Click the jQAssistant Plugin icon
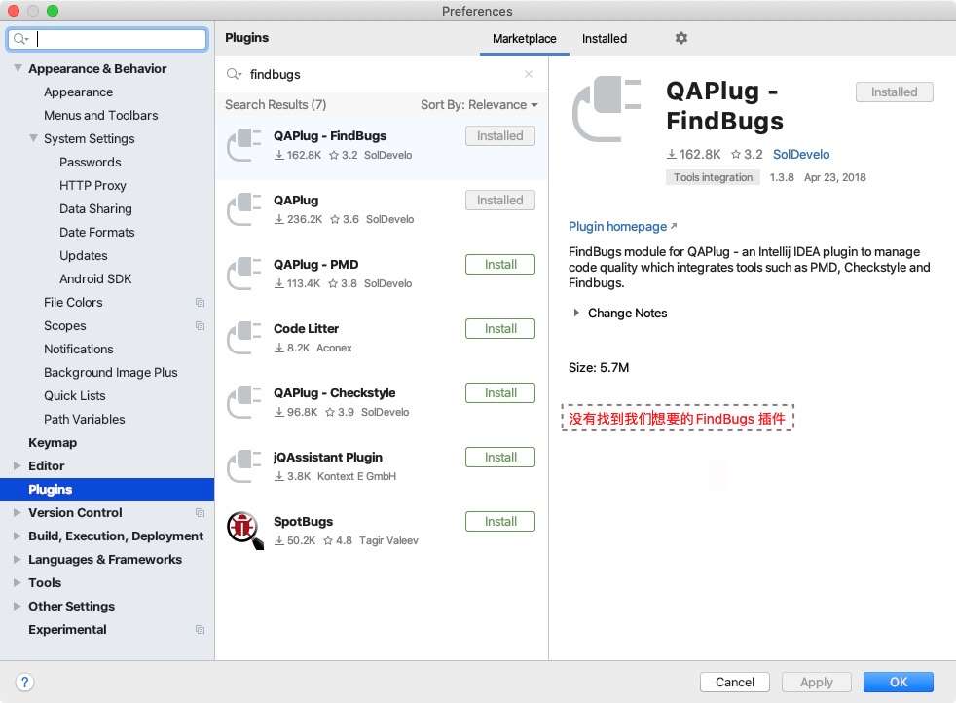This screenshot has height=703, width=956. [x=244, y=466]
